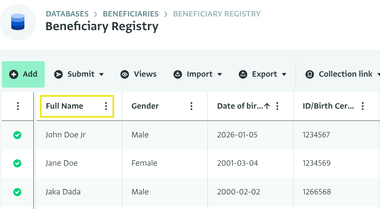Open Gender column options menu
The image size is (380, 209).
click(x=191, y=106)
